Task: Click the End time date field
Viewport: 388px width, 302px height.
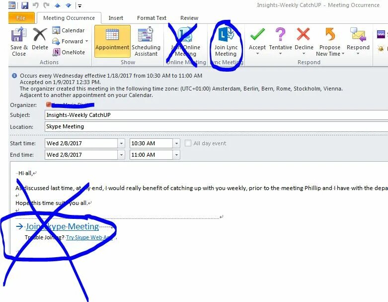Action: (81, 155)
